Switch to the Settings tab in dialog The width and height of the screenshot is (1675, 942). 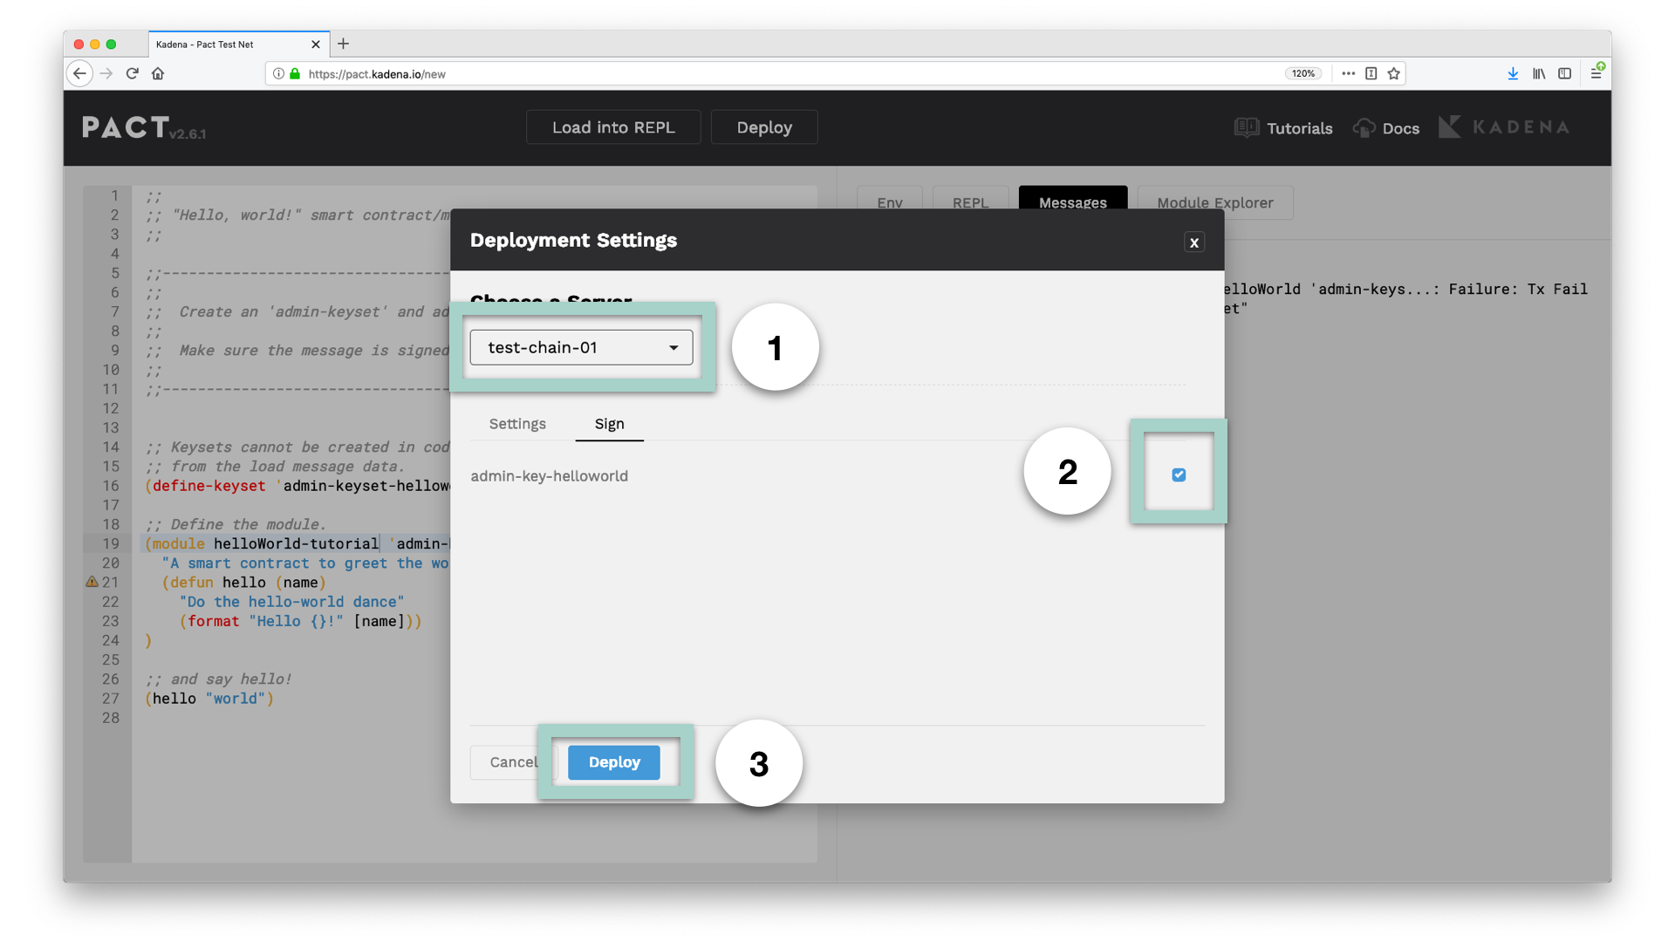517,424
